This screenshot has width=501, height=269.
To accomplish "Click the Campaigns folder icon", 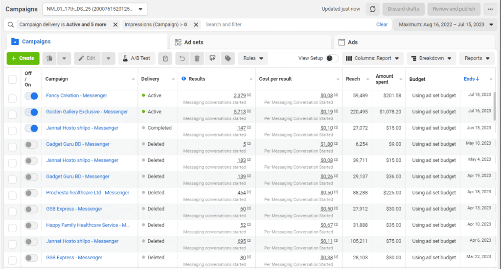I will (15, 42).
